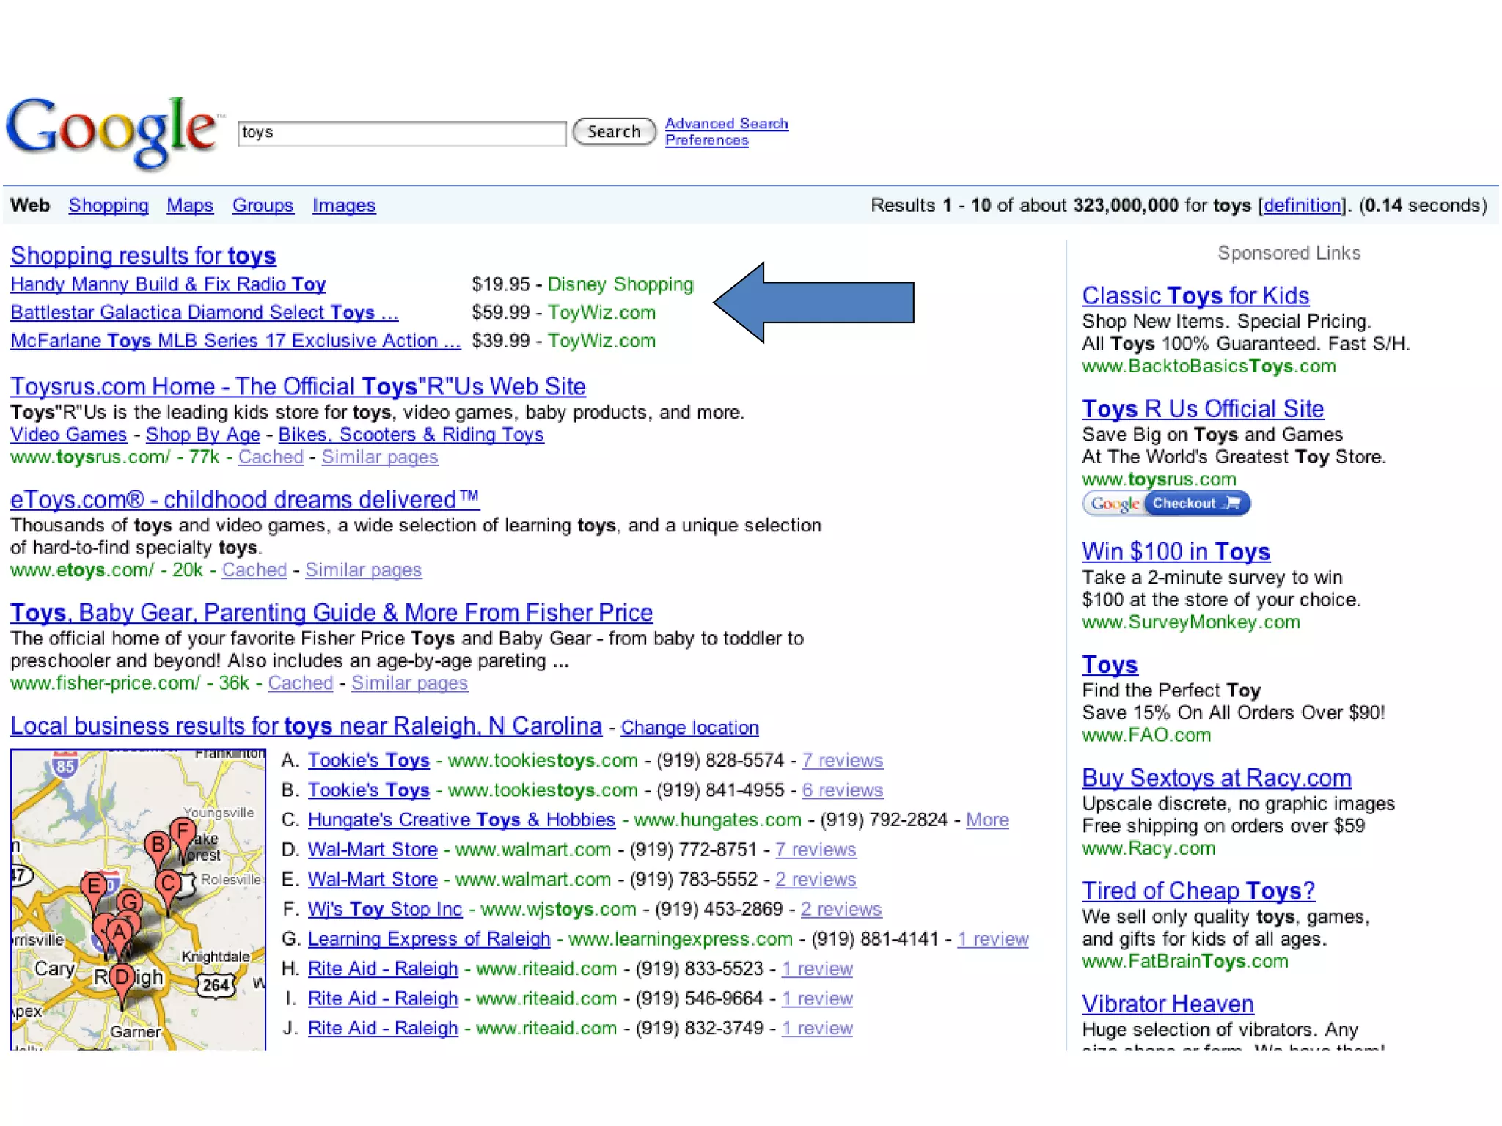Switch to the Images tab
The width and height of the screenshot is (1502, 1126).
coord(343,205)
